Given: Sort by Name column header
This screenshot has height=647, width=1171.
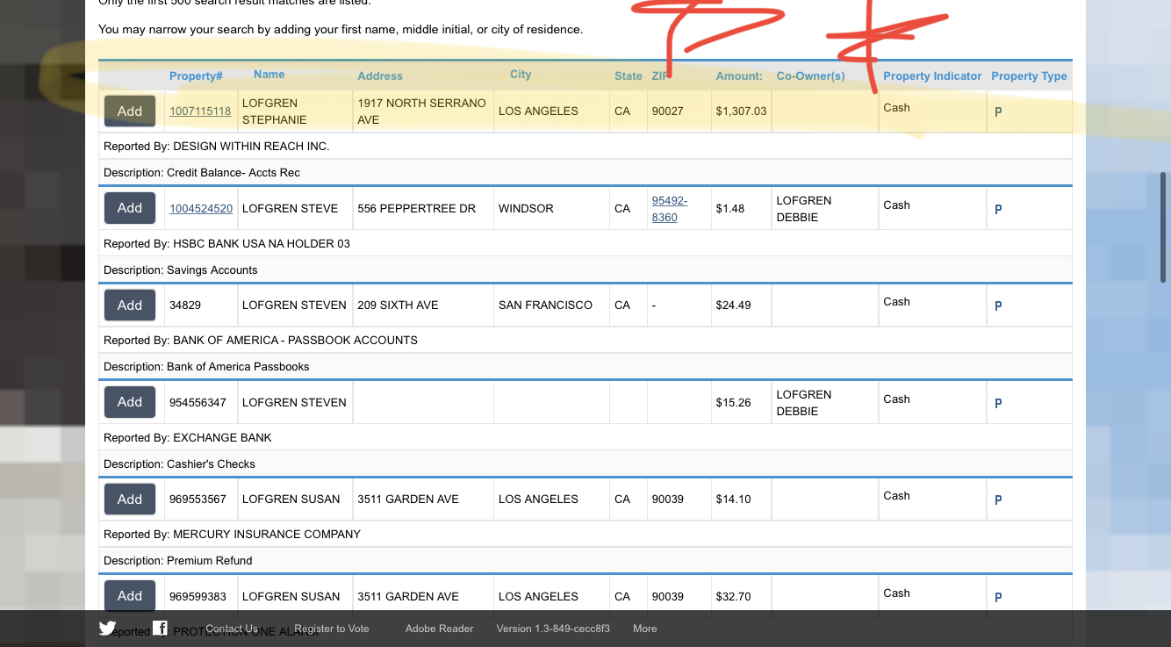Looking at the screenshot, I should click(x=269, y=75).
